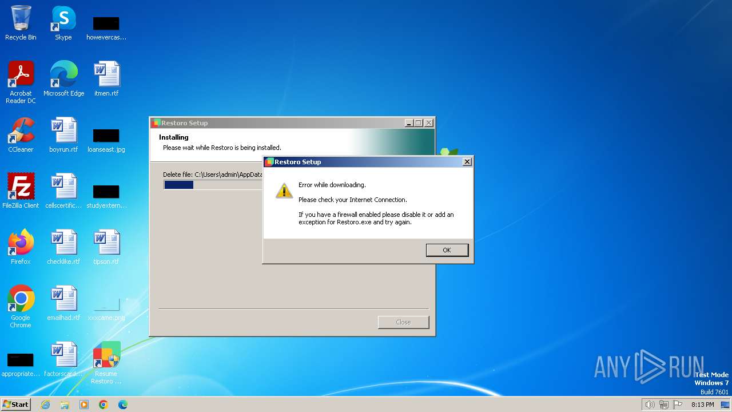The image size is (732, 412).
Task: Select the Microsoft Edge desktop shortcut
Action: point(63,79)
